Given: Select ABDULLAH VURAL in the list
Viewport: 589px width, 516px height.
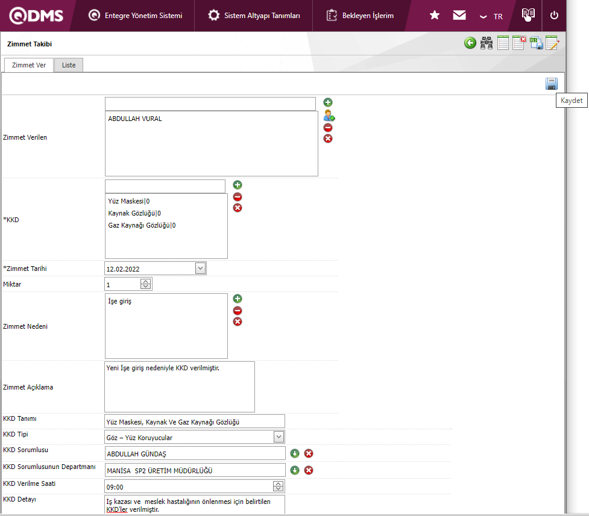Looking at the screenshot, I should pyautogui.click(x=135, y=119).
